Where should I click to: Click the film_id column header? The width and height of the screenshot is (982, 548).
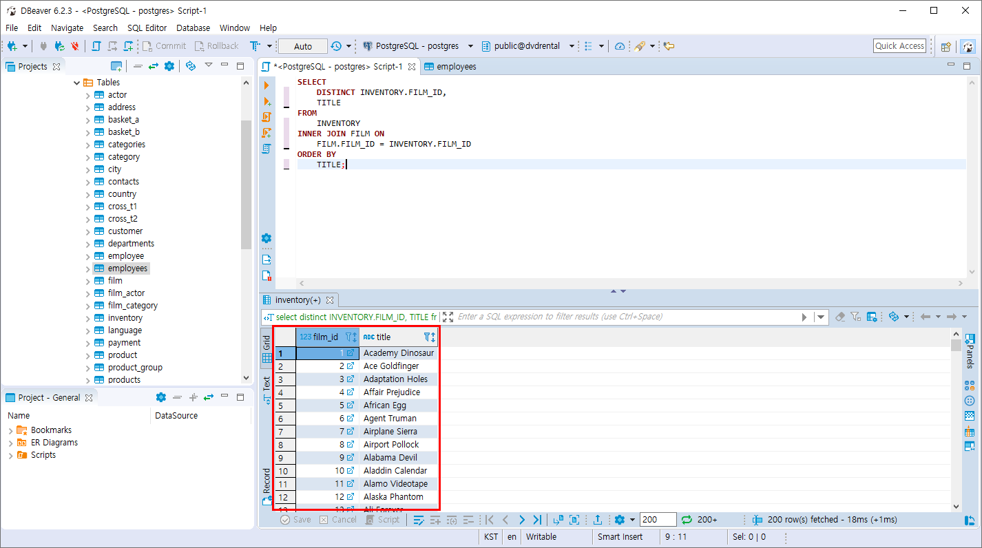click(x=327, y=337)
